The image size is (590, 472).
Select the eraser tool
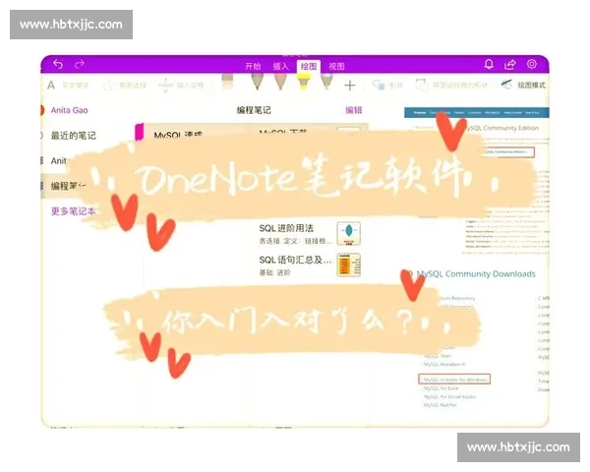[x=228, y=83]
